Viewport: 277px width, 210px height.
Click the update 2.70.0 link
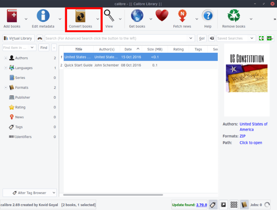tap(201, 204)
